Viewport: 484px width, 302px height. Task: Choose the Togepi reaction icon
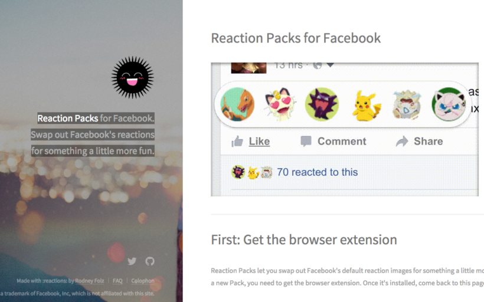click(407, 104)
